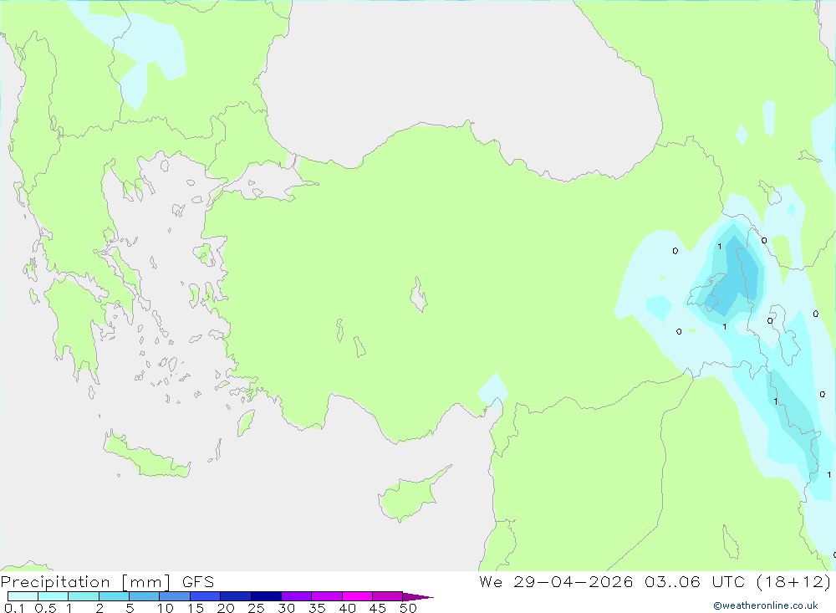
Task: Click the Precipitation [mm] title label
Action: point(85,582)
